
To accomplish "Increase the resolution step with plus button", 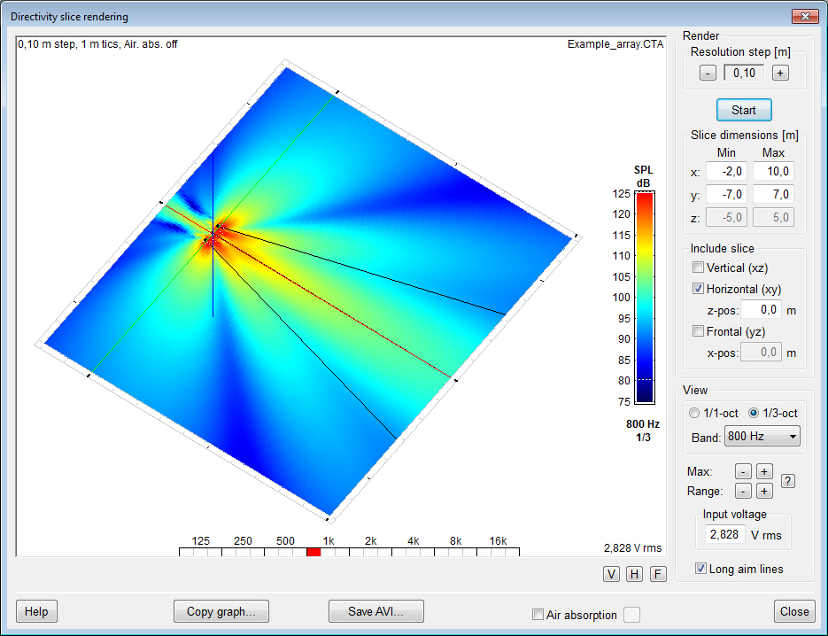I will [779, 74].
